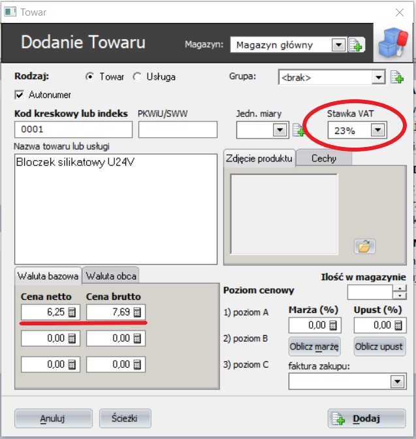
Task: Click the Oblicz upust button
Action: (379, 347)
